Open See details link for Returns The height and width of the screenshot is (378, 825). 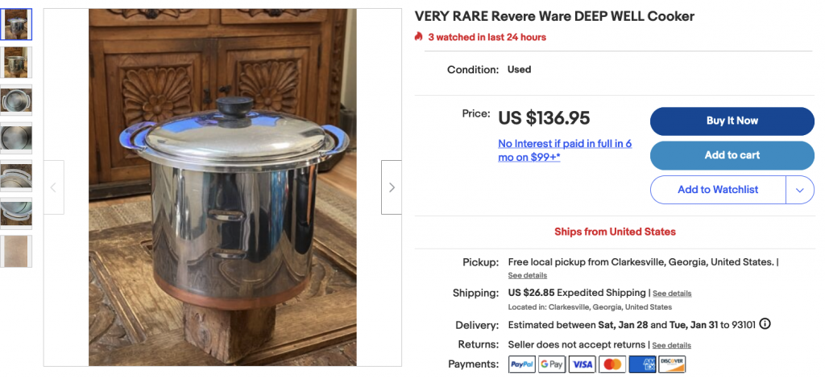tap(671, 346)
